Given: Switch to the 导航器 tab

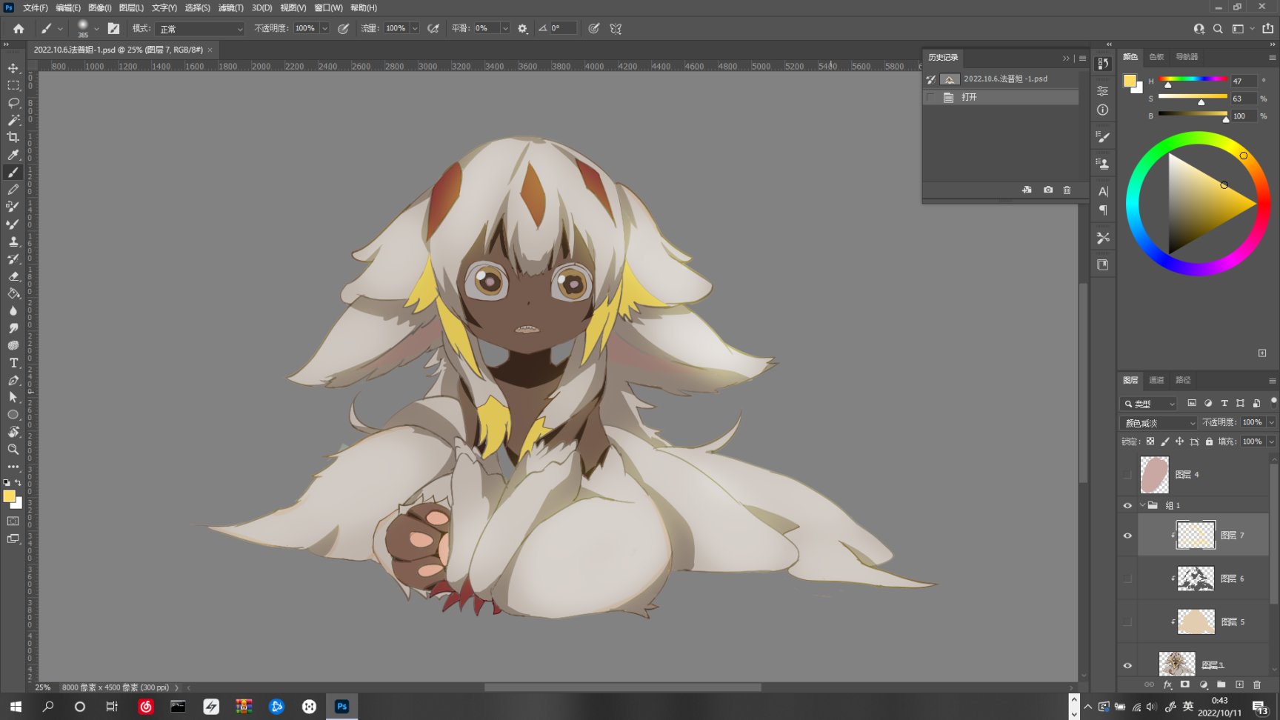Looking at the screenshot, I should pyautogui.click(x=1187, y=57).
